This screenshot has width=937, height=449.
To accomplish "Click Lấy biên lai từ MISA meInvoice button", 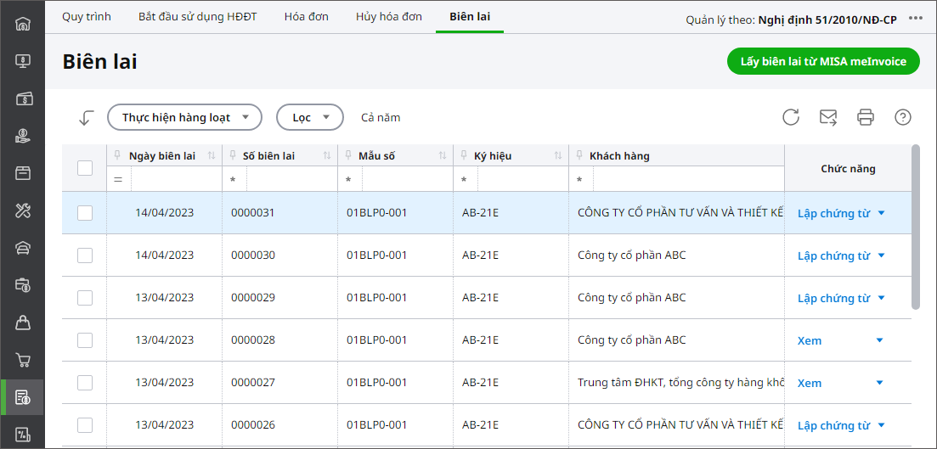I will click(823, 61).
